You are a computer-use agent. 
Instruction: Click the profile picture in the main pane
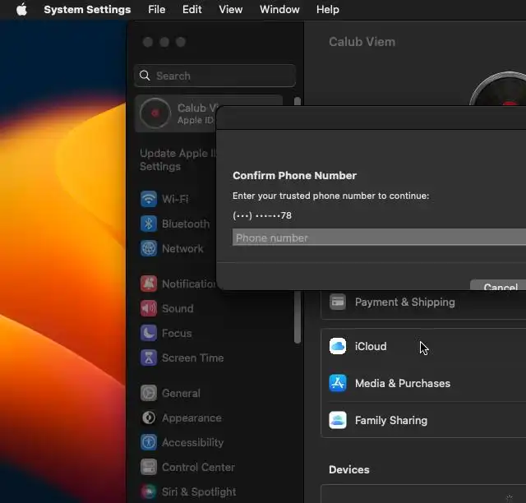(498, 89)
